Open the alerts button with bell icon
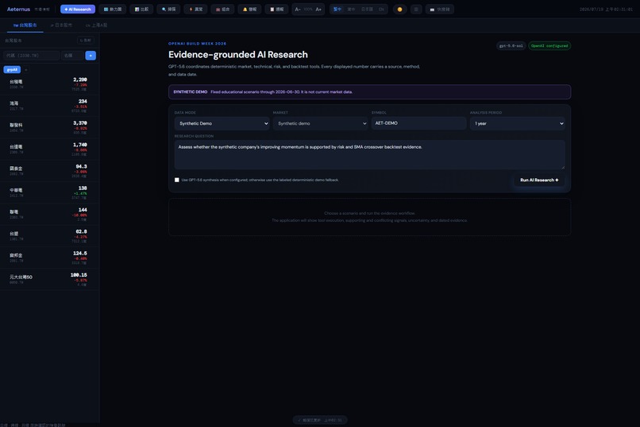 [249, 9]
